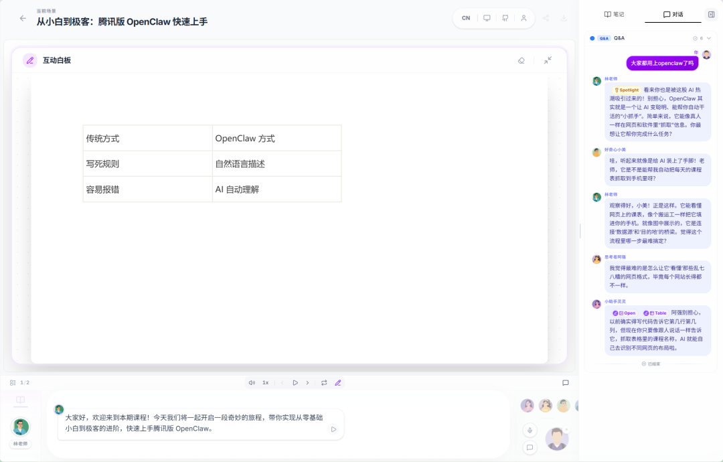
Task: Click the screen display icon in the top toolbar
Action: (487, 18)
